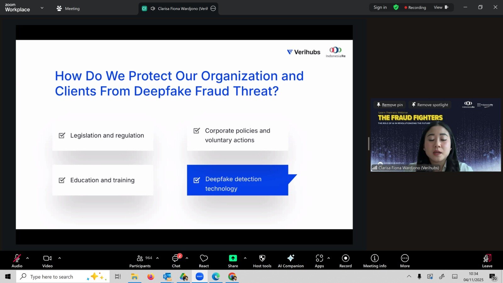Open the Apps menu icon
Image resolution: width=503 pixels, height=283 pixels.
[319, 261]
